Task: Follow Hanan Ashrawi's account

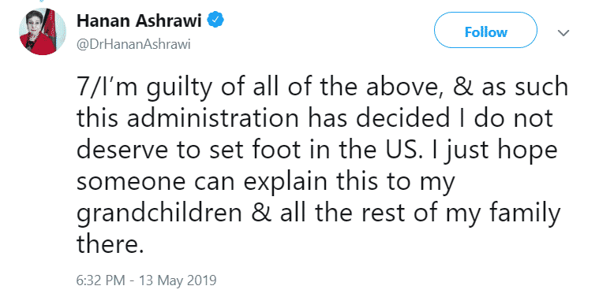Action: [486, 32]
